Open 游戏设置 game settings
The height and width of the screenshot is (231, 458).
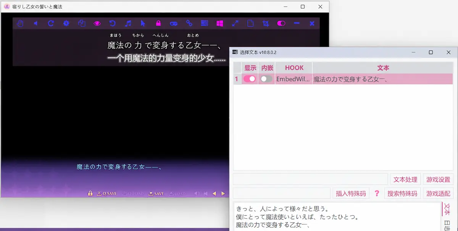point(438,180)
